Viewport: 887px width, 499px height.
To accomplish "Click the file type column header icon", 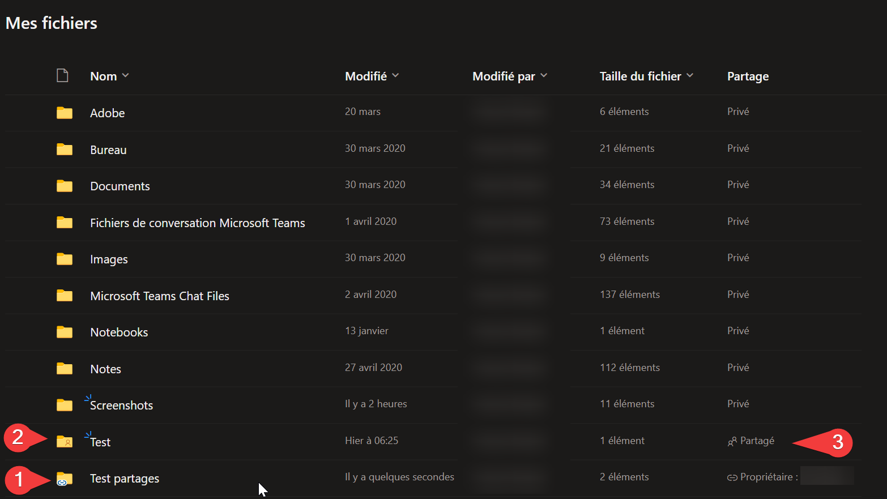I will pyautogui.click(x=62, y=75).
